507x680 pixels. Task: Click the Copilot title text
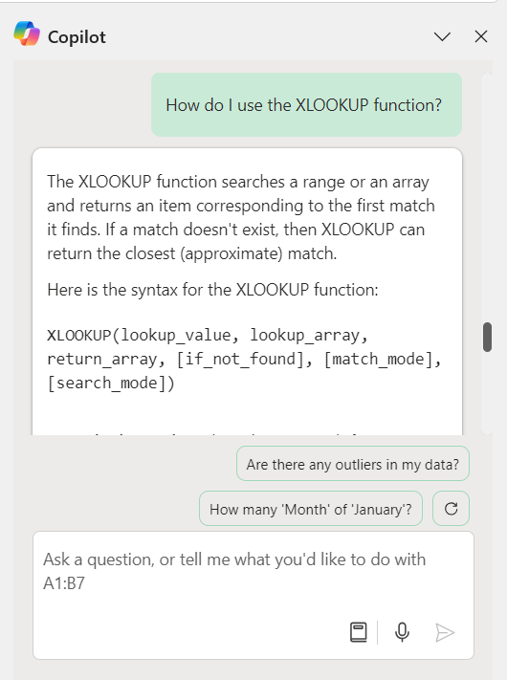(77, 37)
